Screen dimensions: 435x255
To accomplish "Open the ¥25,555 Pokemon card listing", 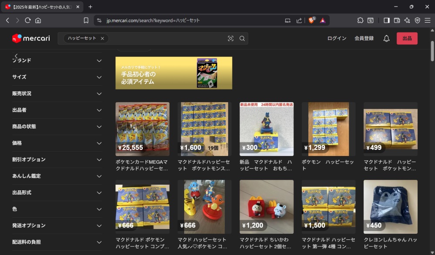I will pyautogui.click(x=142, y=129).
